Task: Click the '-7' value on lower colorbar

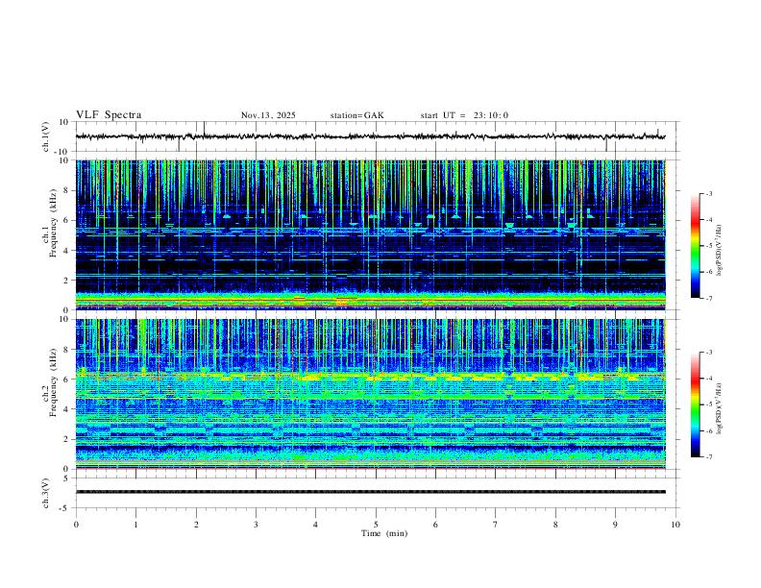Action: (708, 457)
